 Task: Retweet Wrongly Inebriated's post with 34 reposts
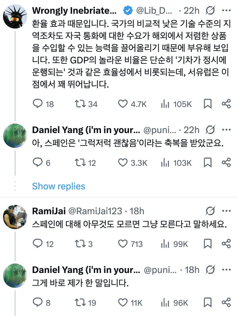point(81,104)
